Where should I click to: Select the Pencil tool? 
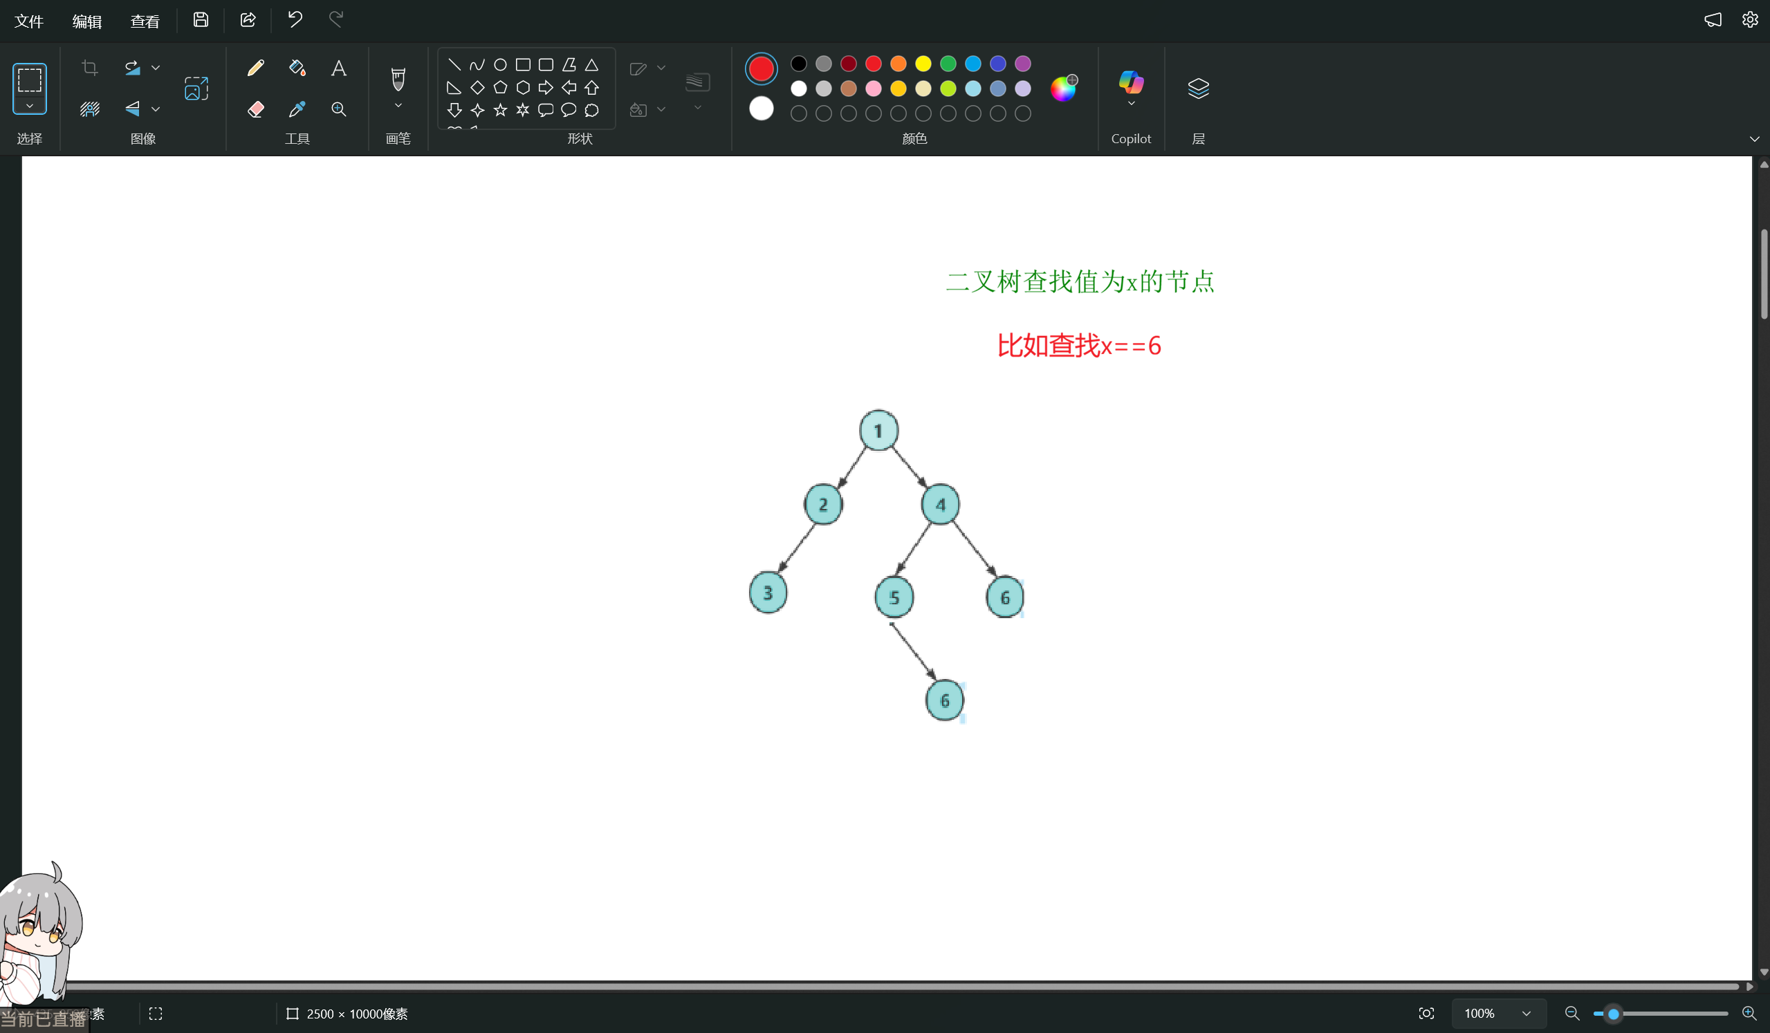(256, 68)
